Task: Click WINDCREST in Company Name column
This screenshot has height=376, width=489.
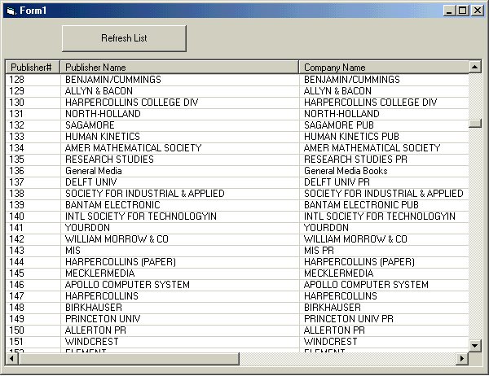Action: (x=331, y=342)
